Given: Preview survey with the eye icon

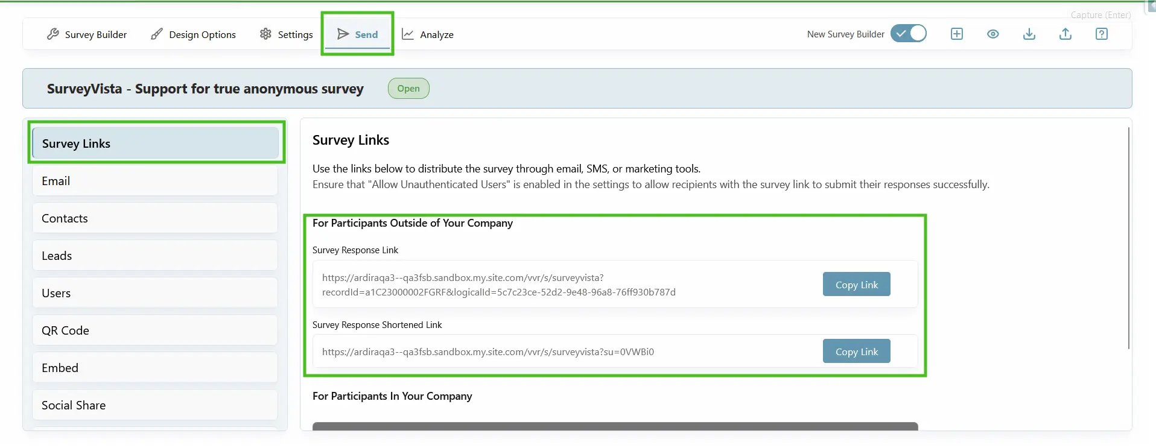Looking at the screenshot, I should (993, 34).
